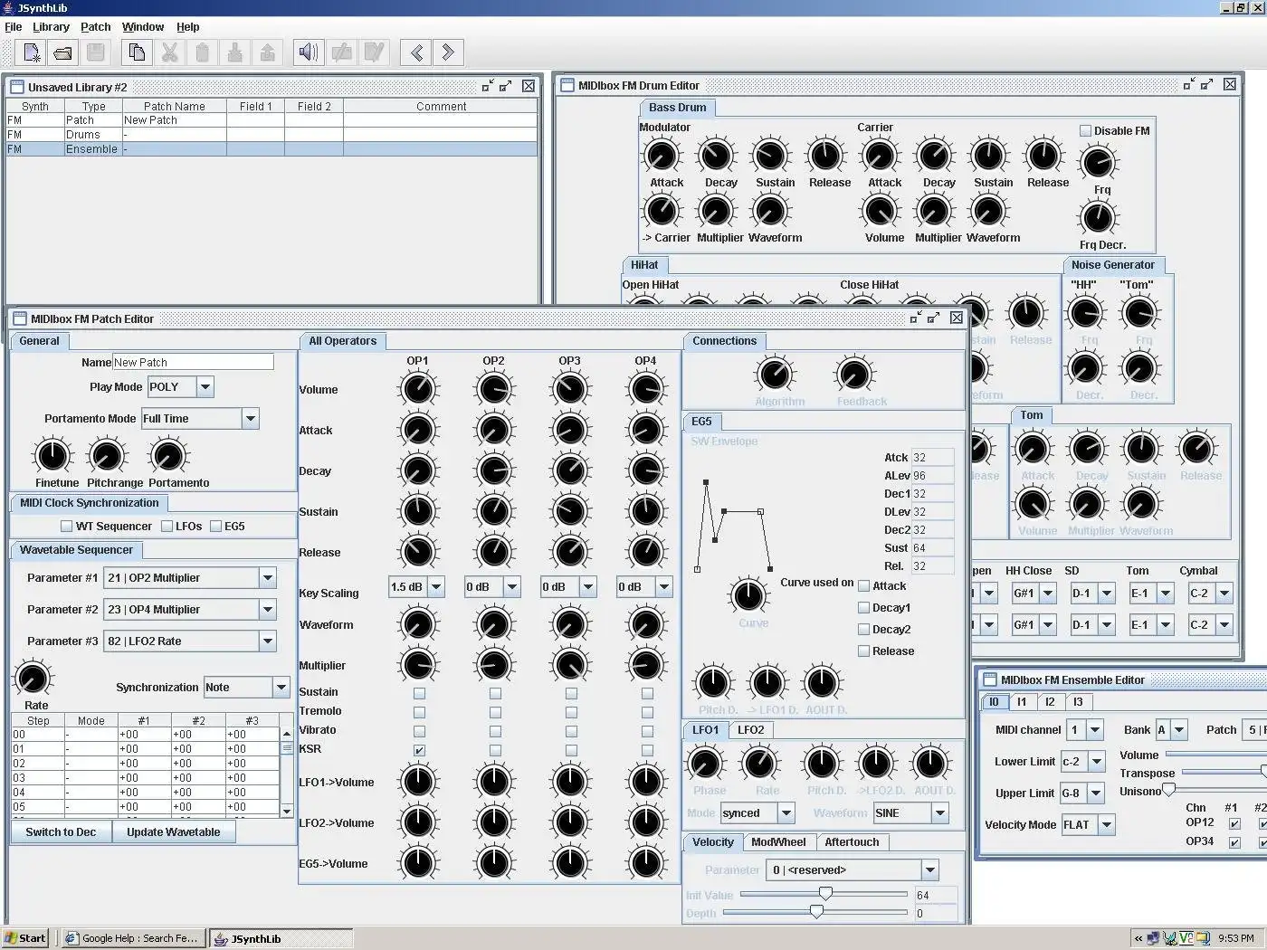Open Parameter #1 OP2 Multiplier dropdown
Viewport: 1267px width, 950px height.
268,578
